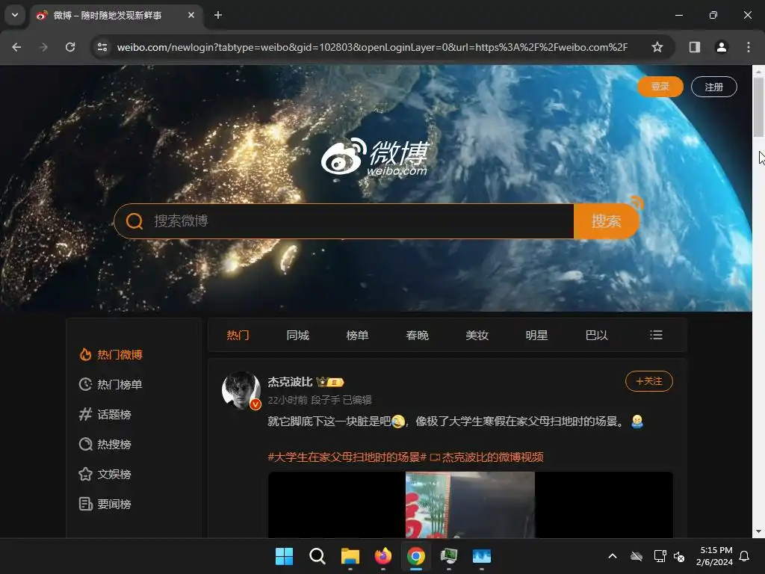Open 热搜榜 in the sidebar
This screenshot has width=765, height=574.
click(x=105, y=444)
